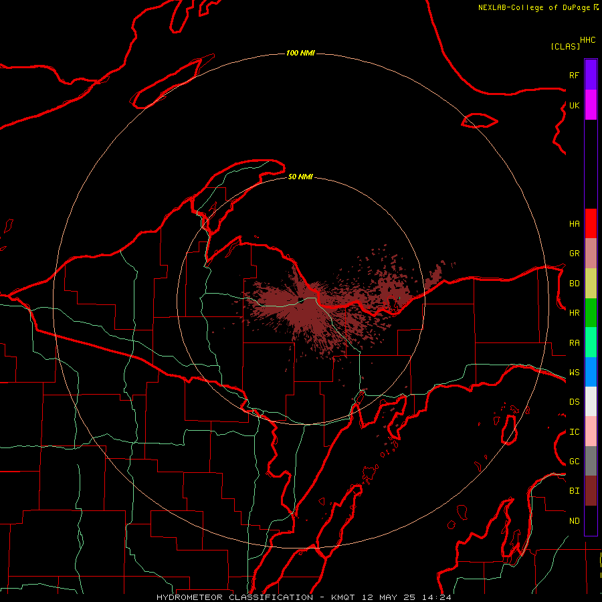Pick the HR green legend swatch
Viewport: 602px width, 602px height.
(591, 313)
